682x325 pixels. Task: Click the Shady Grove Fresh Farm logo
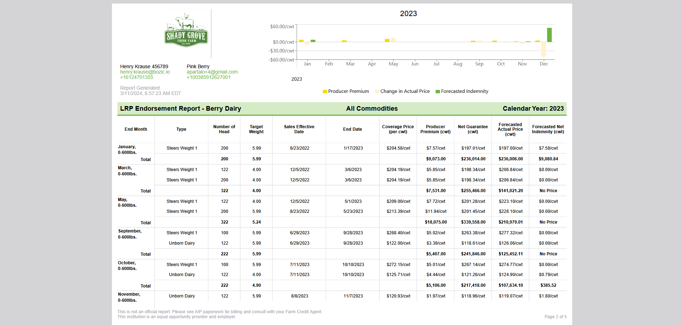[x=186, y=30]
